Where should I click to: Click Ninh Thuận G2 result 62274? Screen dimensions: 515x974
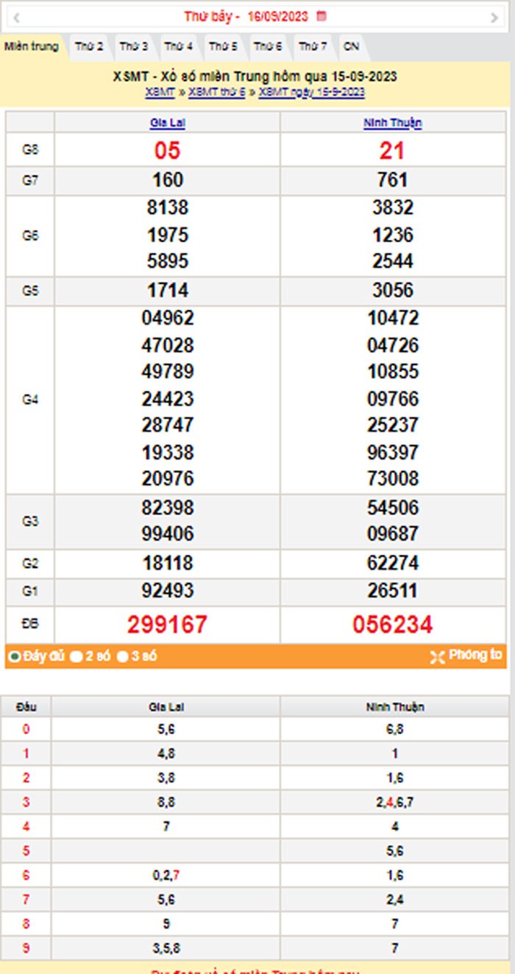click(x=393, y=564)
